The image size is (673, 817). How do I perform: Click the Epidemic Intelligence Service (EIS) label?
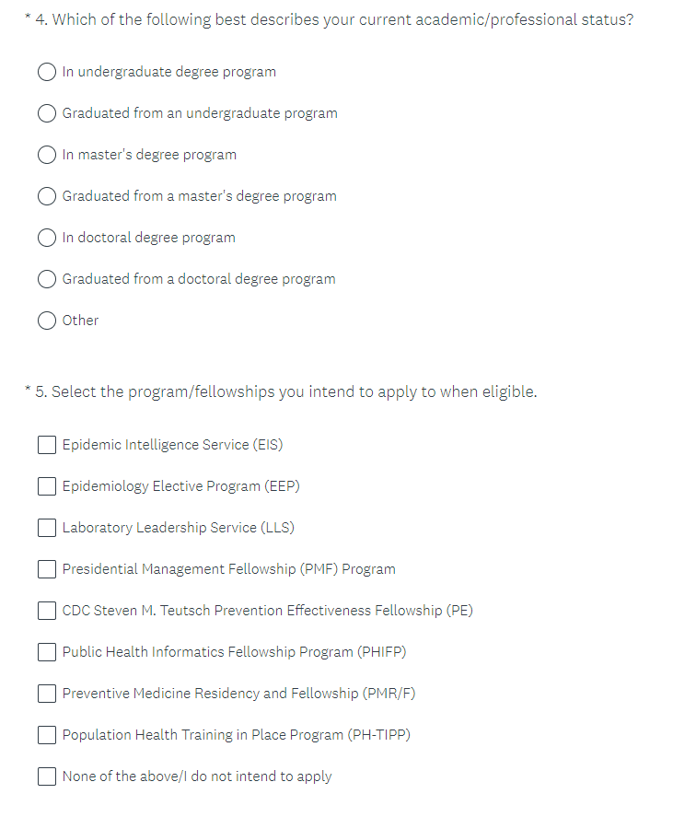pos(172,445)
